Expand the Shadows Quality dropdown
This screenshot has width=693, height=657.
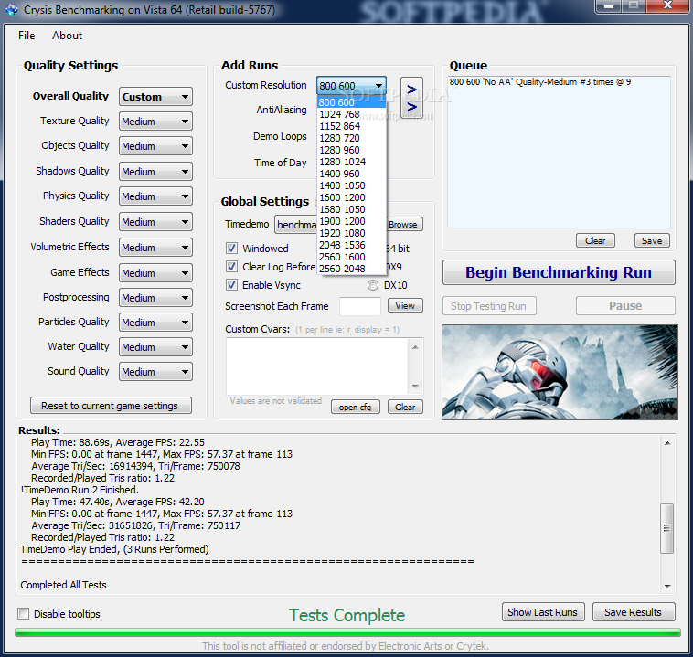(x=155, y=172)
